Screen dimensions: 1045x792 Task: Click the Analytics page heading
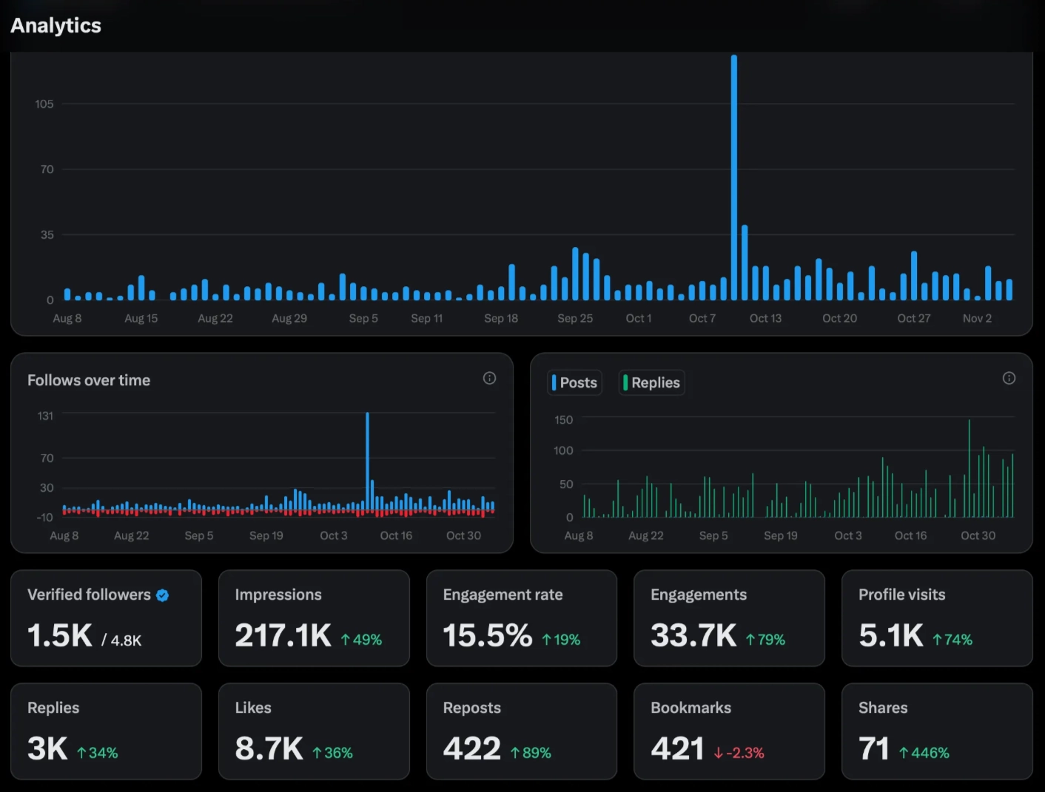click(56, 25)
